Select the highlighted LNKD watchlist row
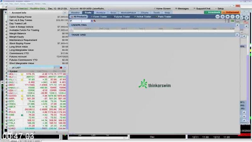This screenshot has height=142, width=252. coord(37,128)
